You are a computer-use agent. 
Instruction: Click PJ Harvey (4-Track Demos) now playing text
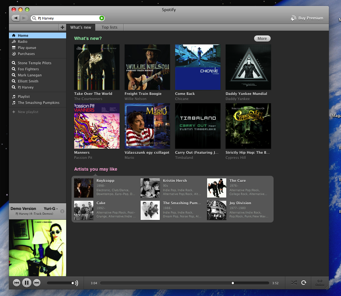point(35,214)
